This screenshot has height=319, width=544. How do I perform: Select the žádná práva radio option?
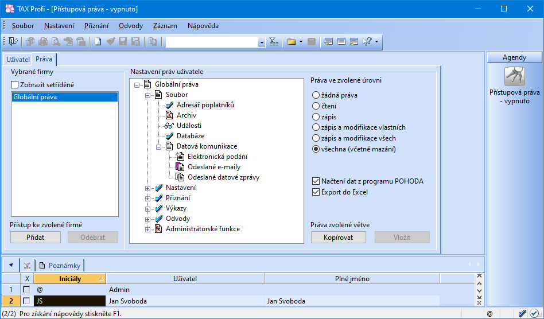316,95
